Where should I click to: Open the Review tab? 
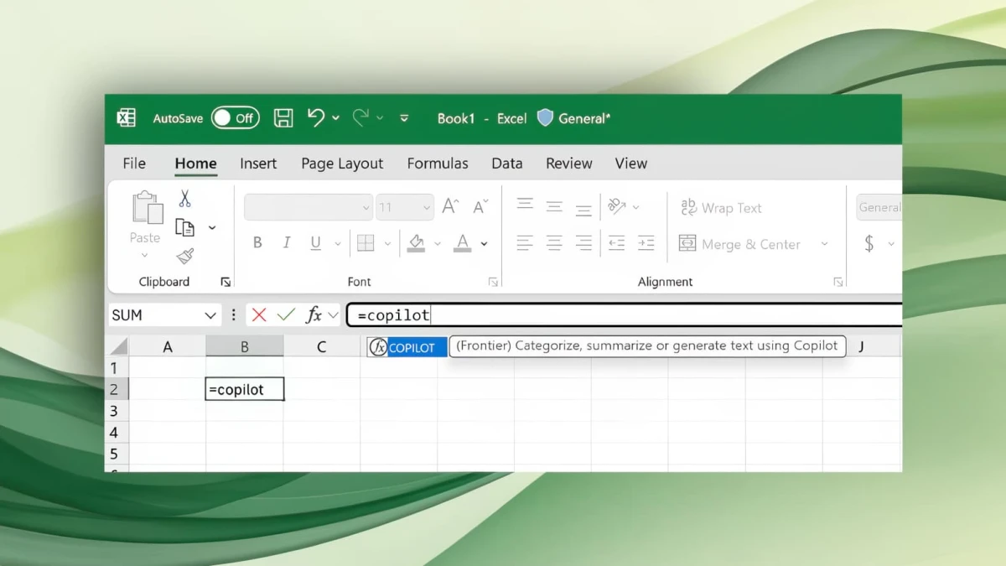(x=569, y=164)
